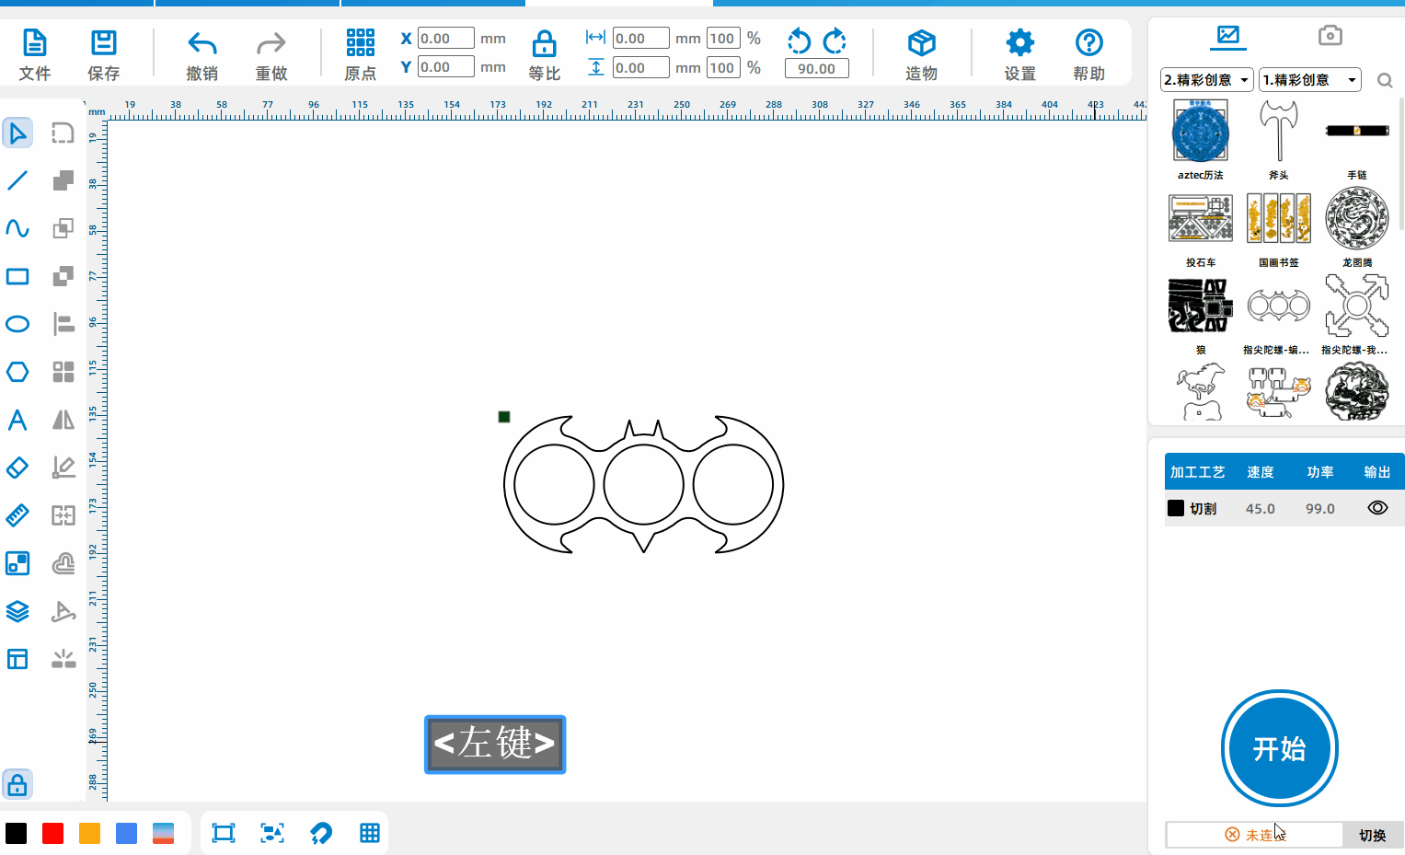Select the line drawing tool
Screen dimensions: 1405x855
tap(17, 180)
